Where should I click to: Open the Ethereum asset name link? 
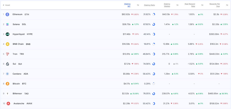pyautogui.click(x=17, y=14)
